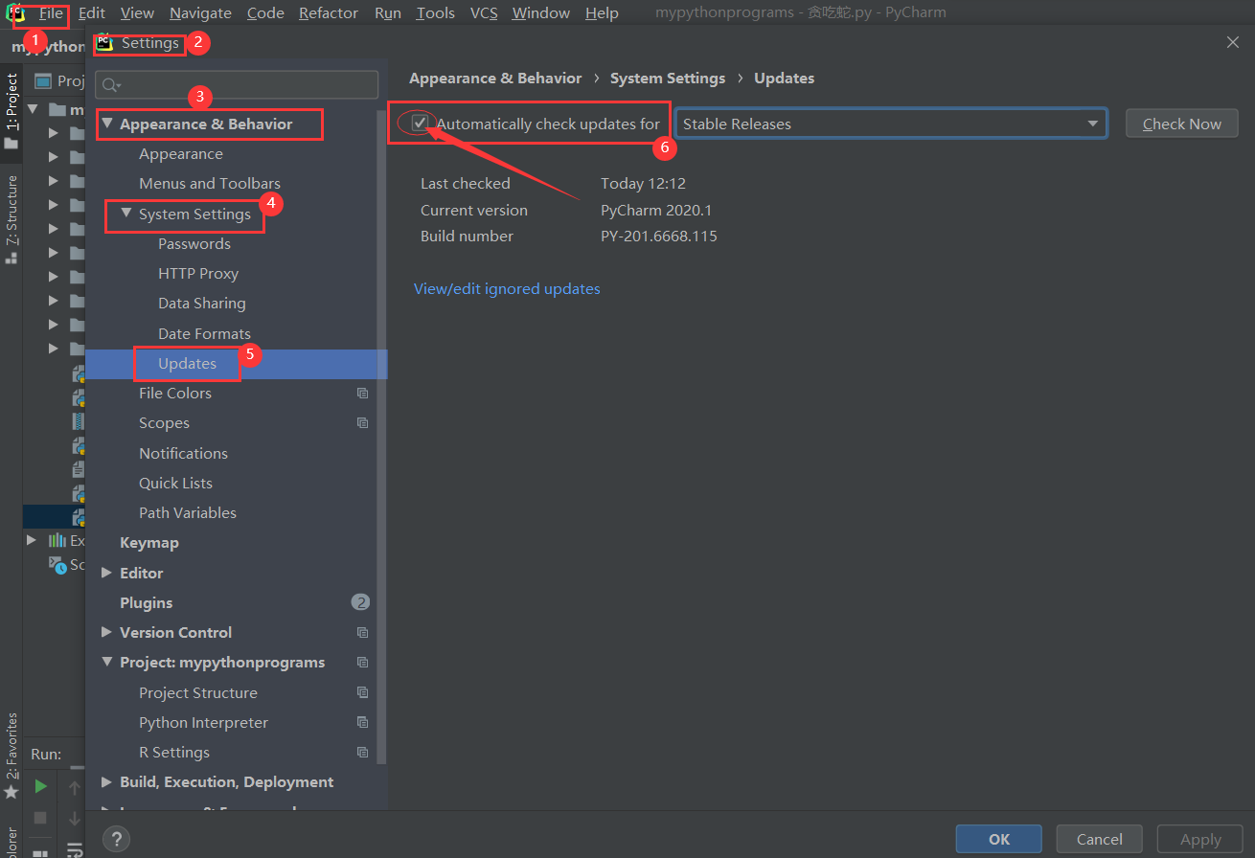Select Date Formats settings page
The width and height of the screenshot is (1255, 858).
click(204, 334)
